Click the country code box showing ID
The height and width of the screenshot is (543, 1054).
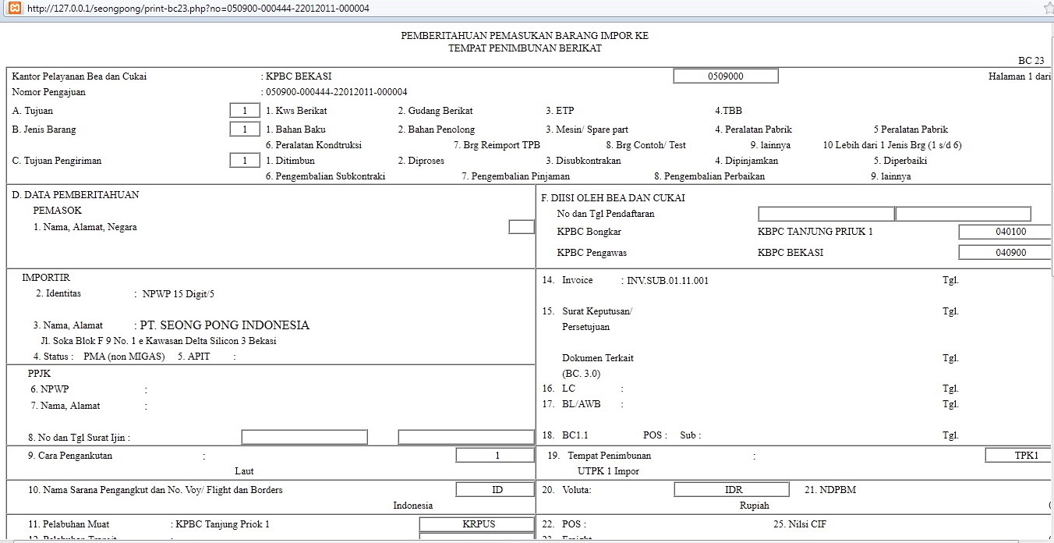pyautogui.click(x=495, y=489)
